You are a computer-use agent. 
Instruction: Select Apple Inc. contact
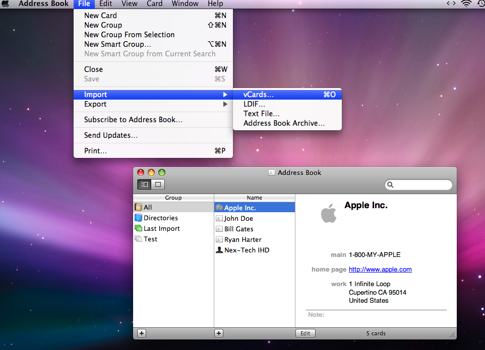click(x=255, y=208)
